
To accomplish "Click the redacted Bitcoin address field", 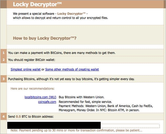I will click(54, 125).
